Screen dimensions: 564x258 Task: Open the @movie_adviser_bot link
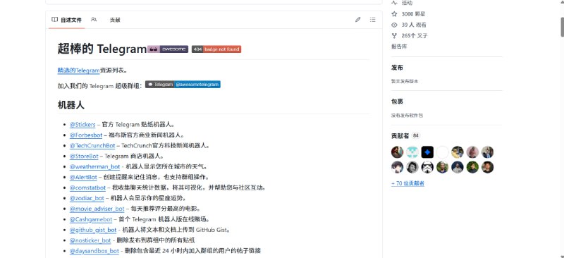tap(97, 209)
